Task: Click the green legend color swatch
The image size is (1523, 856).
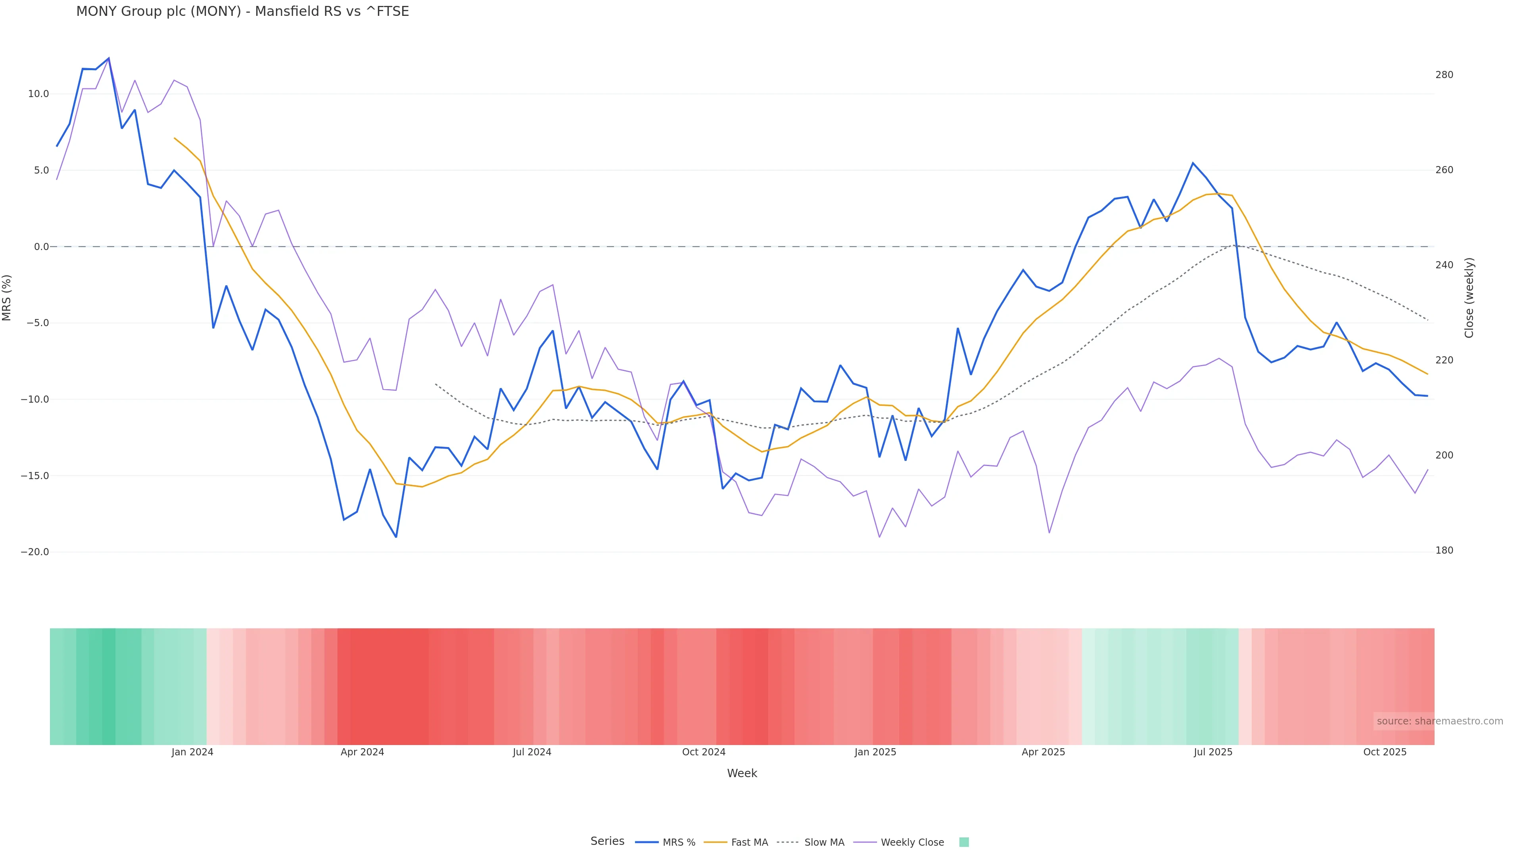Action: [964, 842]
